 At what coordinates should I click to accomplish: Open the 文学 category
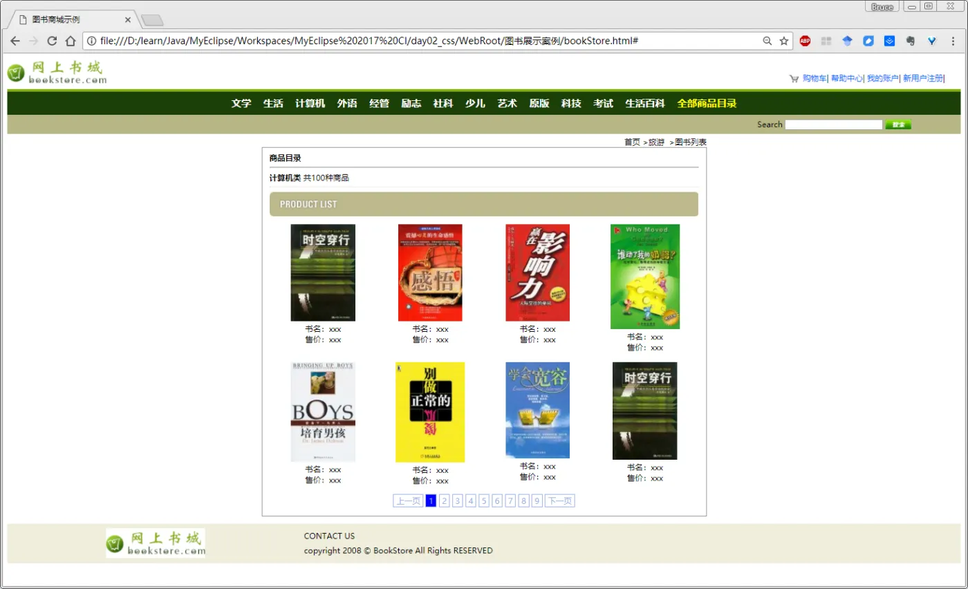tap(241, 104)
